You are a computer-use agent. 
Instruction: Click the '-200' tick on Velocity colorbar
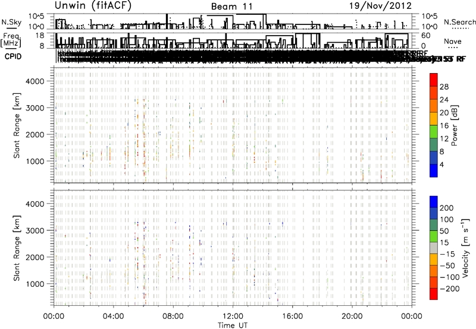coord(450,289)
